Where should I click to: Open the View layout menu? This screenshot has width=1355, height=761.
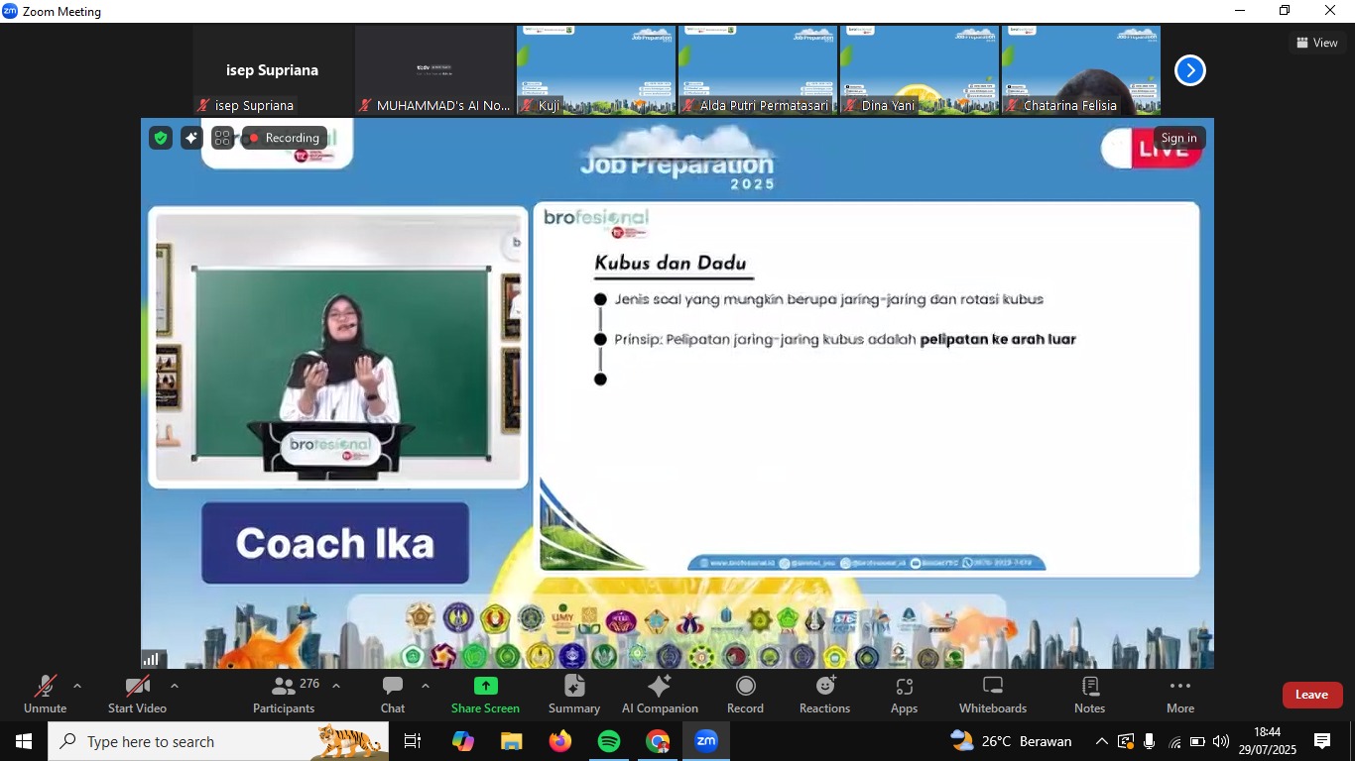pos(1316,43)
